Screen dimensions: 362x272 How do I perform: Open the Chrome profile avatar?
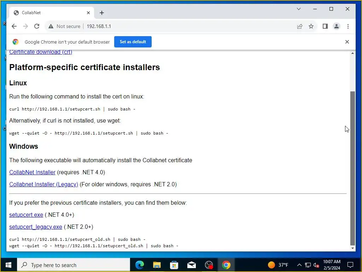click(337, 26)
